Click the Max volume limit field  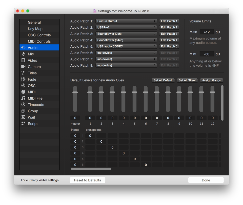207,32
